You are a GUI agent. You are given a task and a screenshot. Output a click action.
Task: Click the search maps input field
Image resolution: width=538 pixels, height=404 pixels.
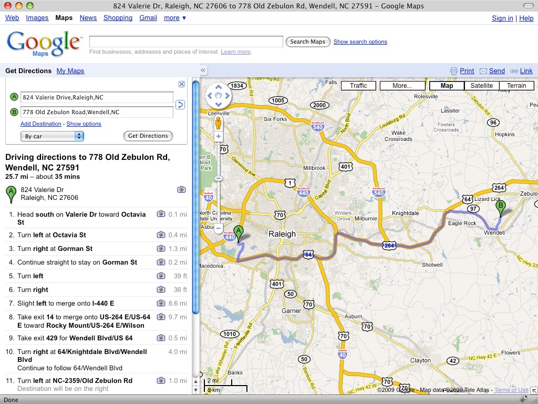[x=186, y=42]
